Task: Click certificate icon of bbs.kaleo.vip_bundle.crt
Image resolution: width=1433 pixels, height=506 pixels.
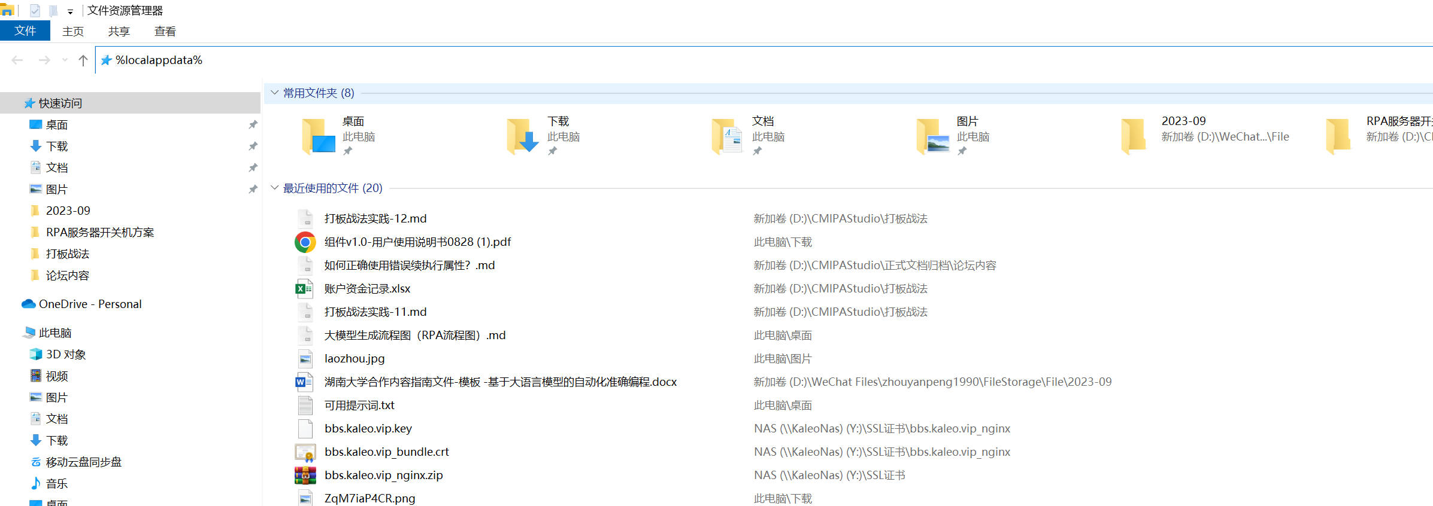Action: pos(305,452)
